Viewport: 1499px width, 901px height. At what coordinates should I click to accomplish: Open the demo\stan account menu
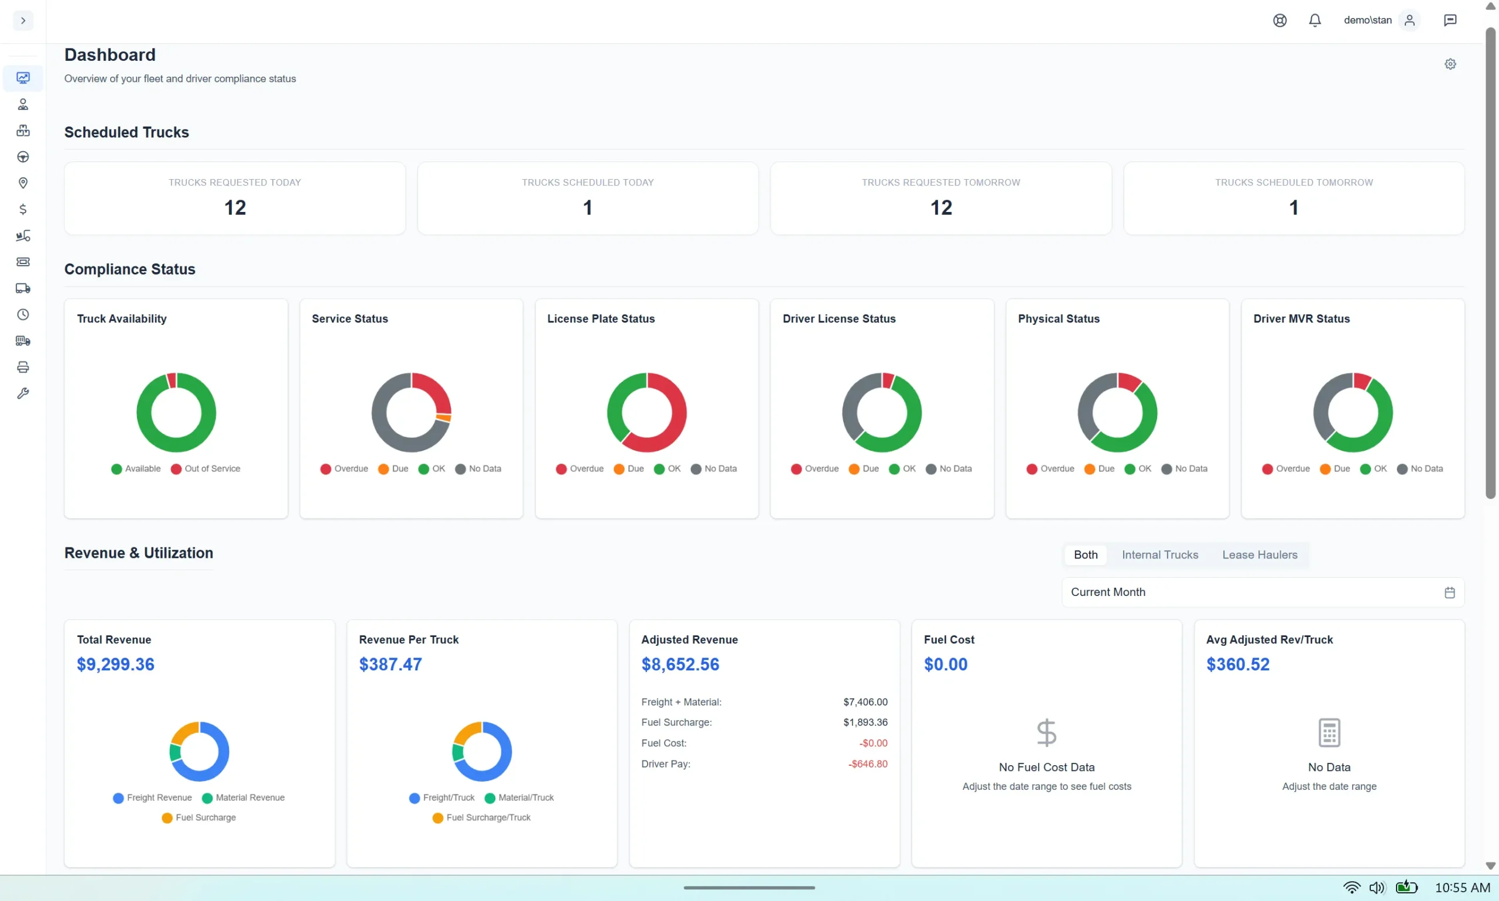coord(1381,20)
